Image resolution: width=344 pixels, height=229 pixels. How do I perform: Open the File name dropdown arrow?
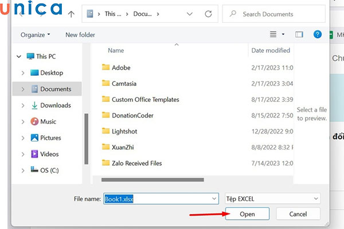tap(214, 199)
